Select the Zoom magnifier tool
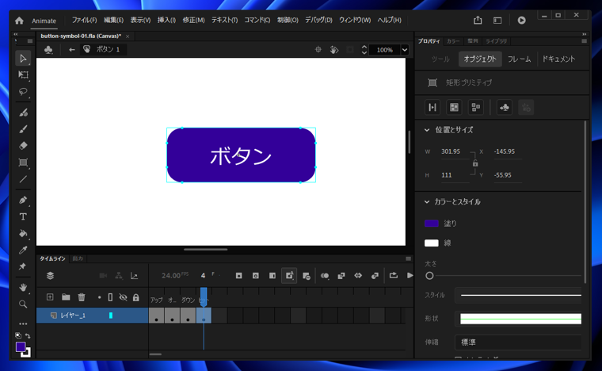The height and width of the screenshot is (371, 602). pyautogui.click(x=23, y=304)
